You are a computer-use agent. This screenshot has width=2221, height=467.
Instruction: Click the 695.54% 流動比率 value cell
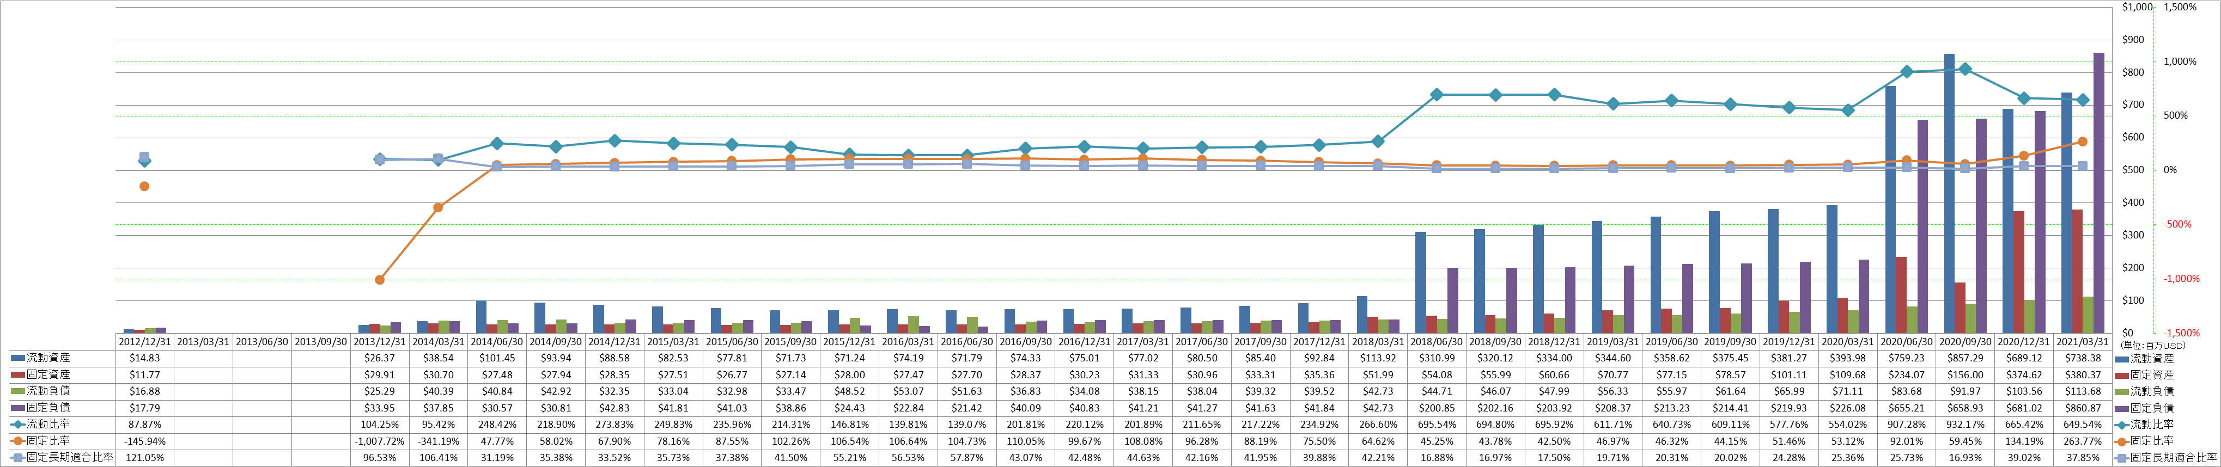1437,424
